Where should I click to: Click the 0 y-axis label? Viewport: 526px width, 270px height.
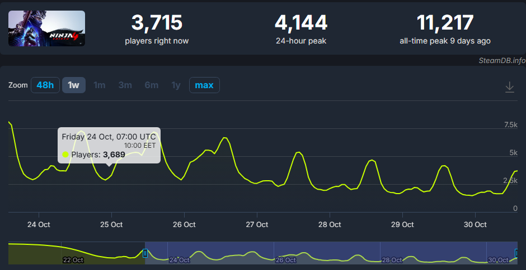[515, 209]
